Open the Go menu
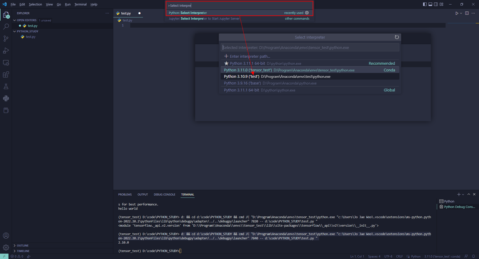The height and width of the screenshot is (259, 479). click(x=59, y=4)
